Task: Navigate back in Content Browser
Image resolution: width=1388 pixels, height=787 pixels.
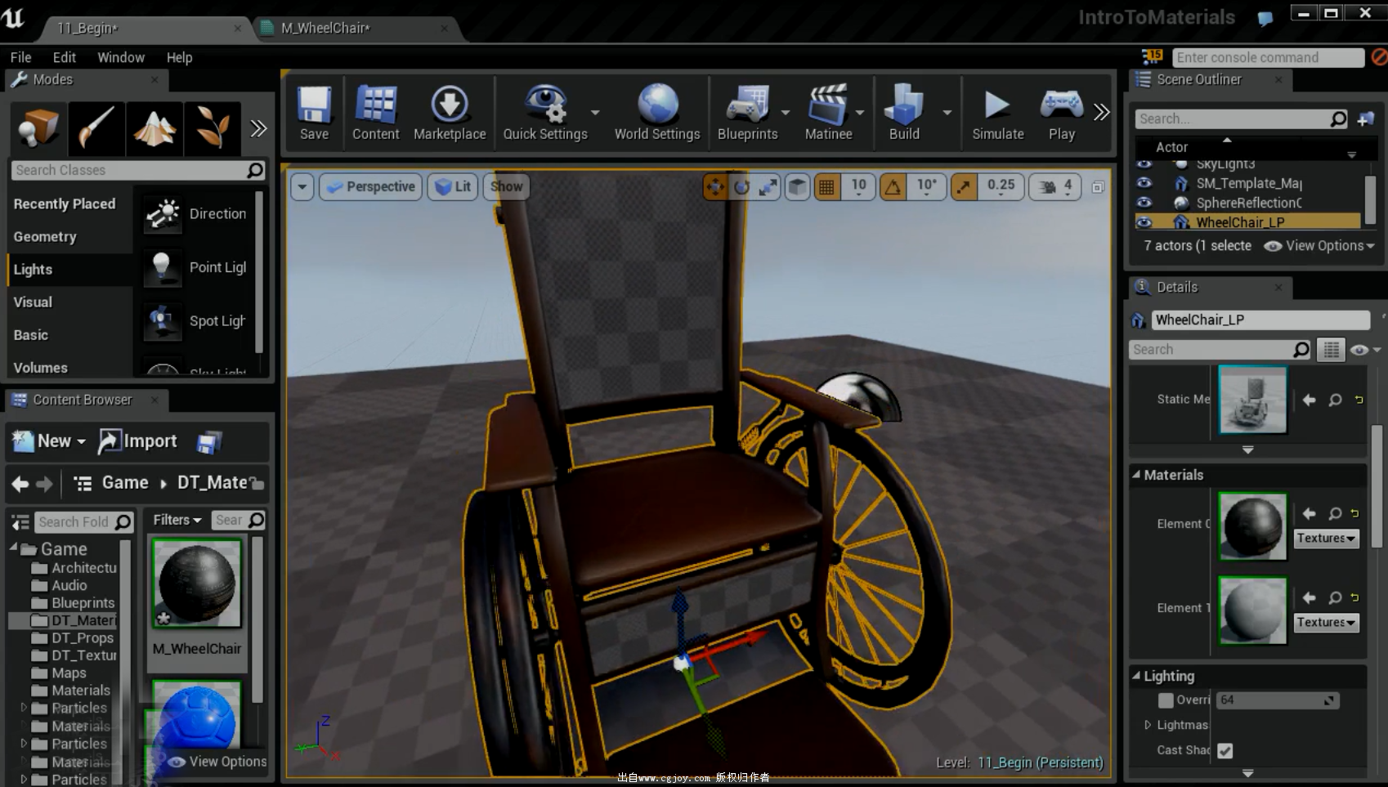Action: coord(20,484)
